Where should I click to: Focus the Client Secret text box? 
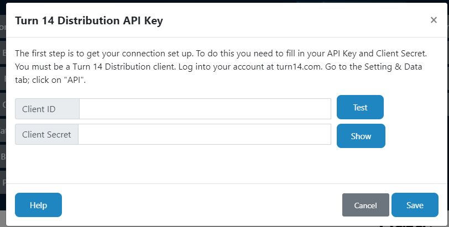point(204,134)
